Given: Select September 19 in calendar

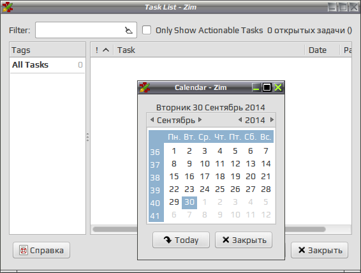Looking at the screenshot, I should pyautogui.click(x=235, y=177).
